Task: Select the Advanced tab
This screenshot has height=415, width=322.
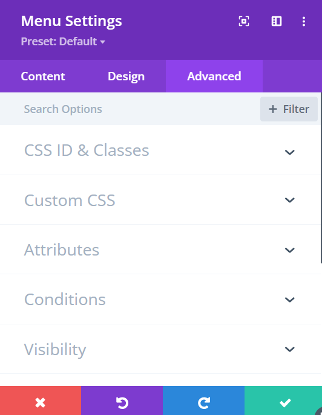Action: click(214, 76)
